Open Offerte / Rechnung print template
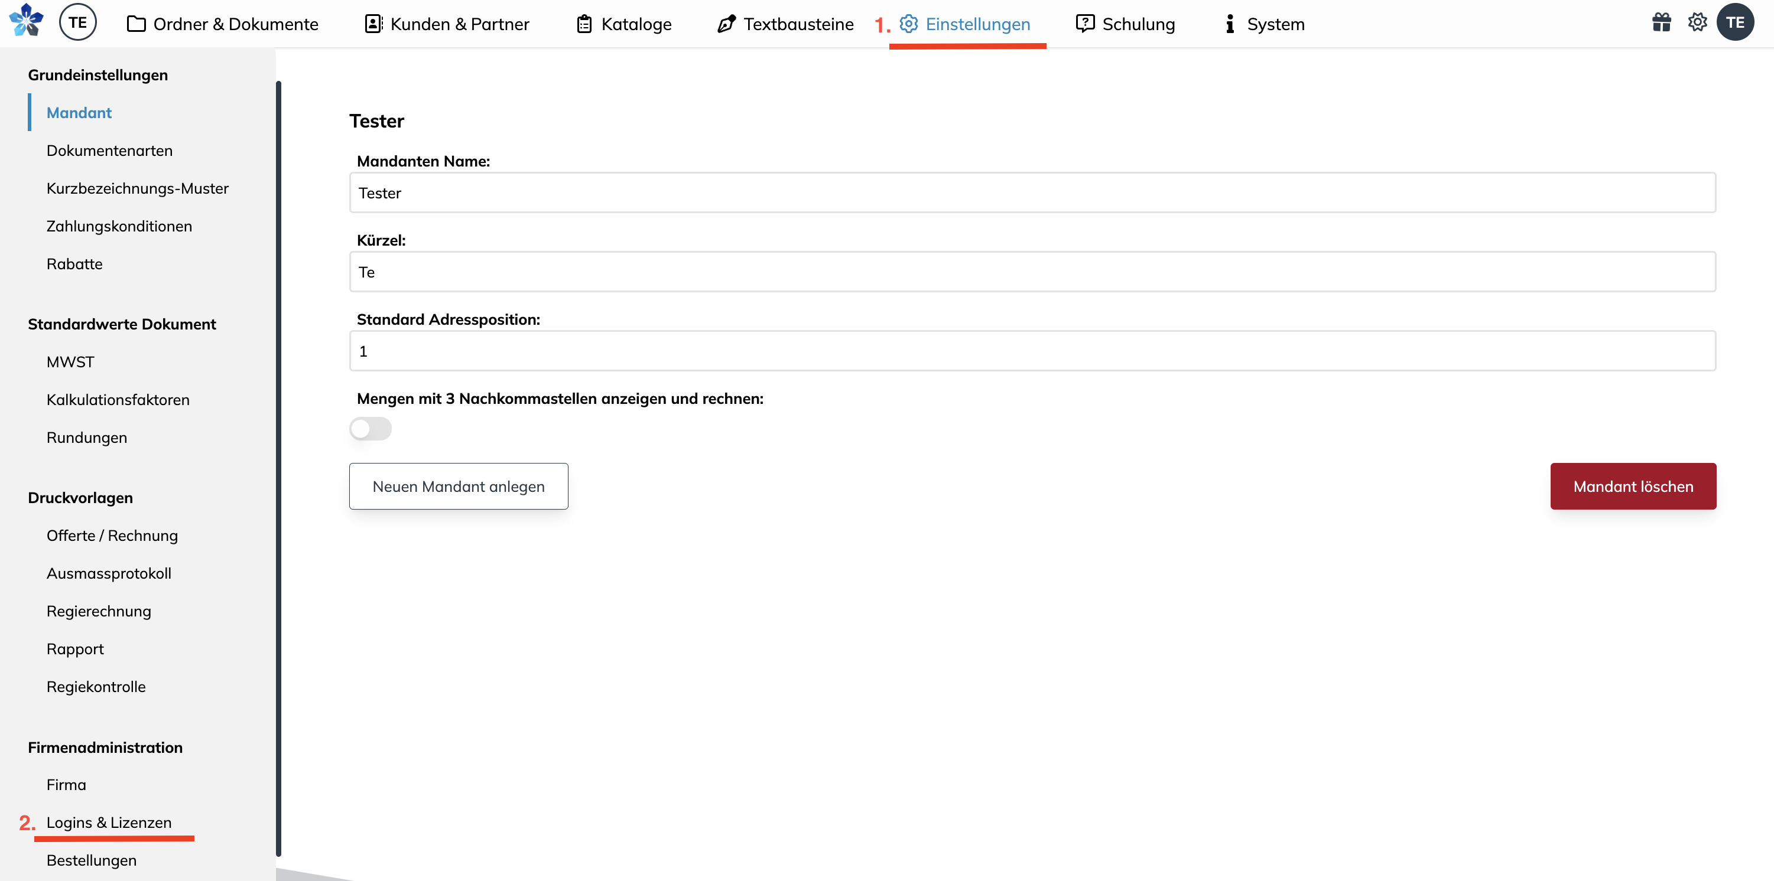This screenshot has width=1774, height=881. tap(112, 535)
